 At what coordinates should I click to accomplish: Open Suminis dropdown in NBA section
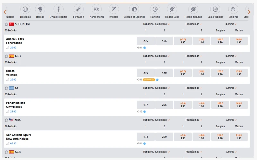point(231,120)
